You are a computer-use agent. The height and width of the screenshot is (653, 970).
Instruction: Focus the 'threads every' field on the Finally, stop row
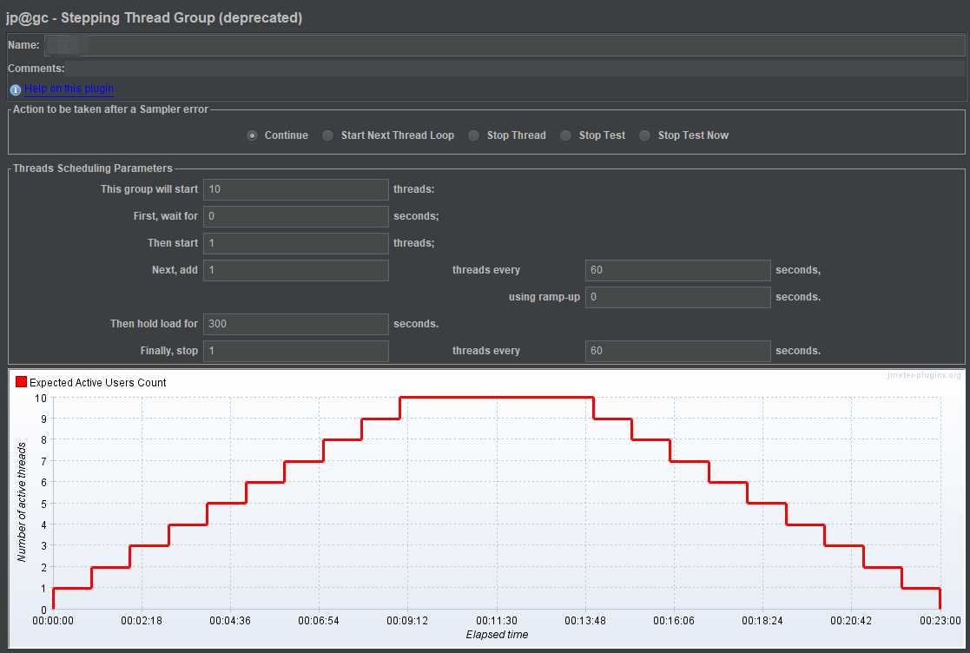[x=677, y=351]
